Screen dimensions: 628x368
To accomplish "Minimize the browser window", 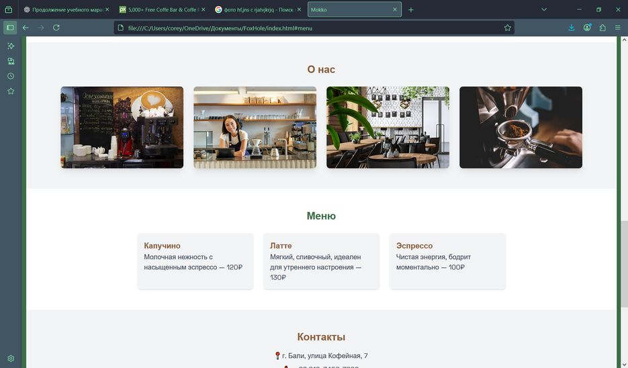I will pyautogui.click(x=579, y=9).
